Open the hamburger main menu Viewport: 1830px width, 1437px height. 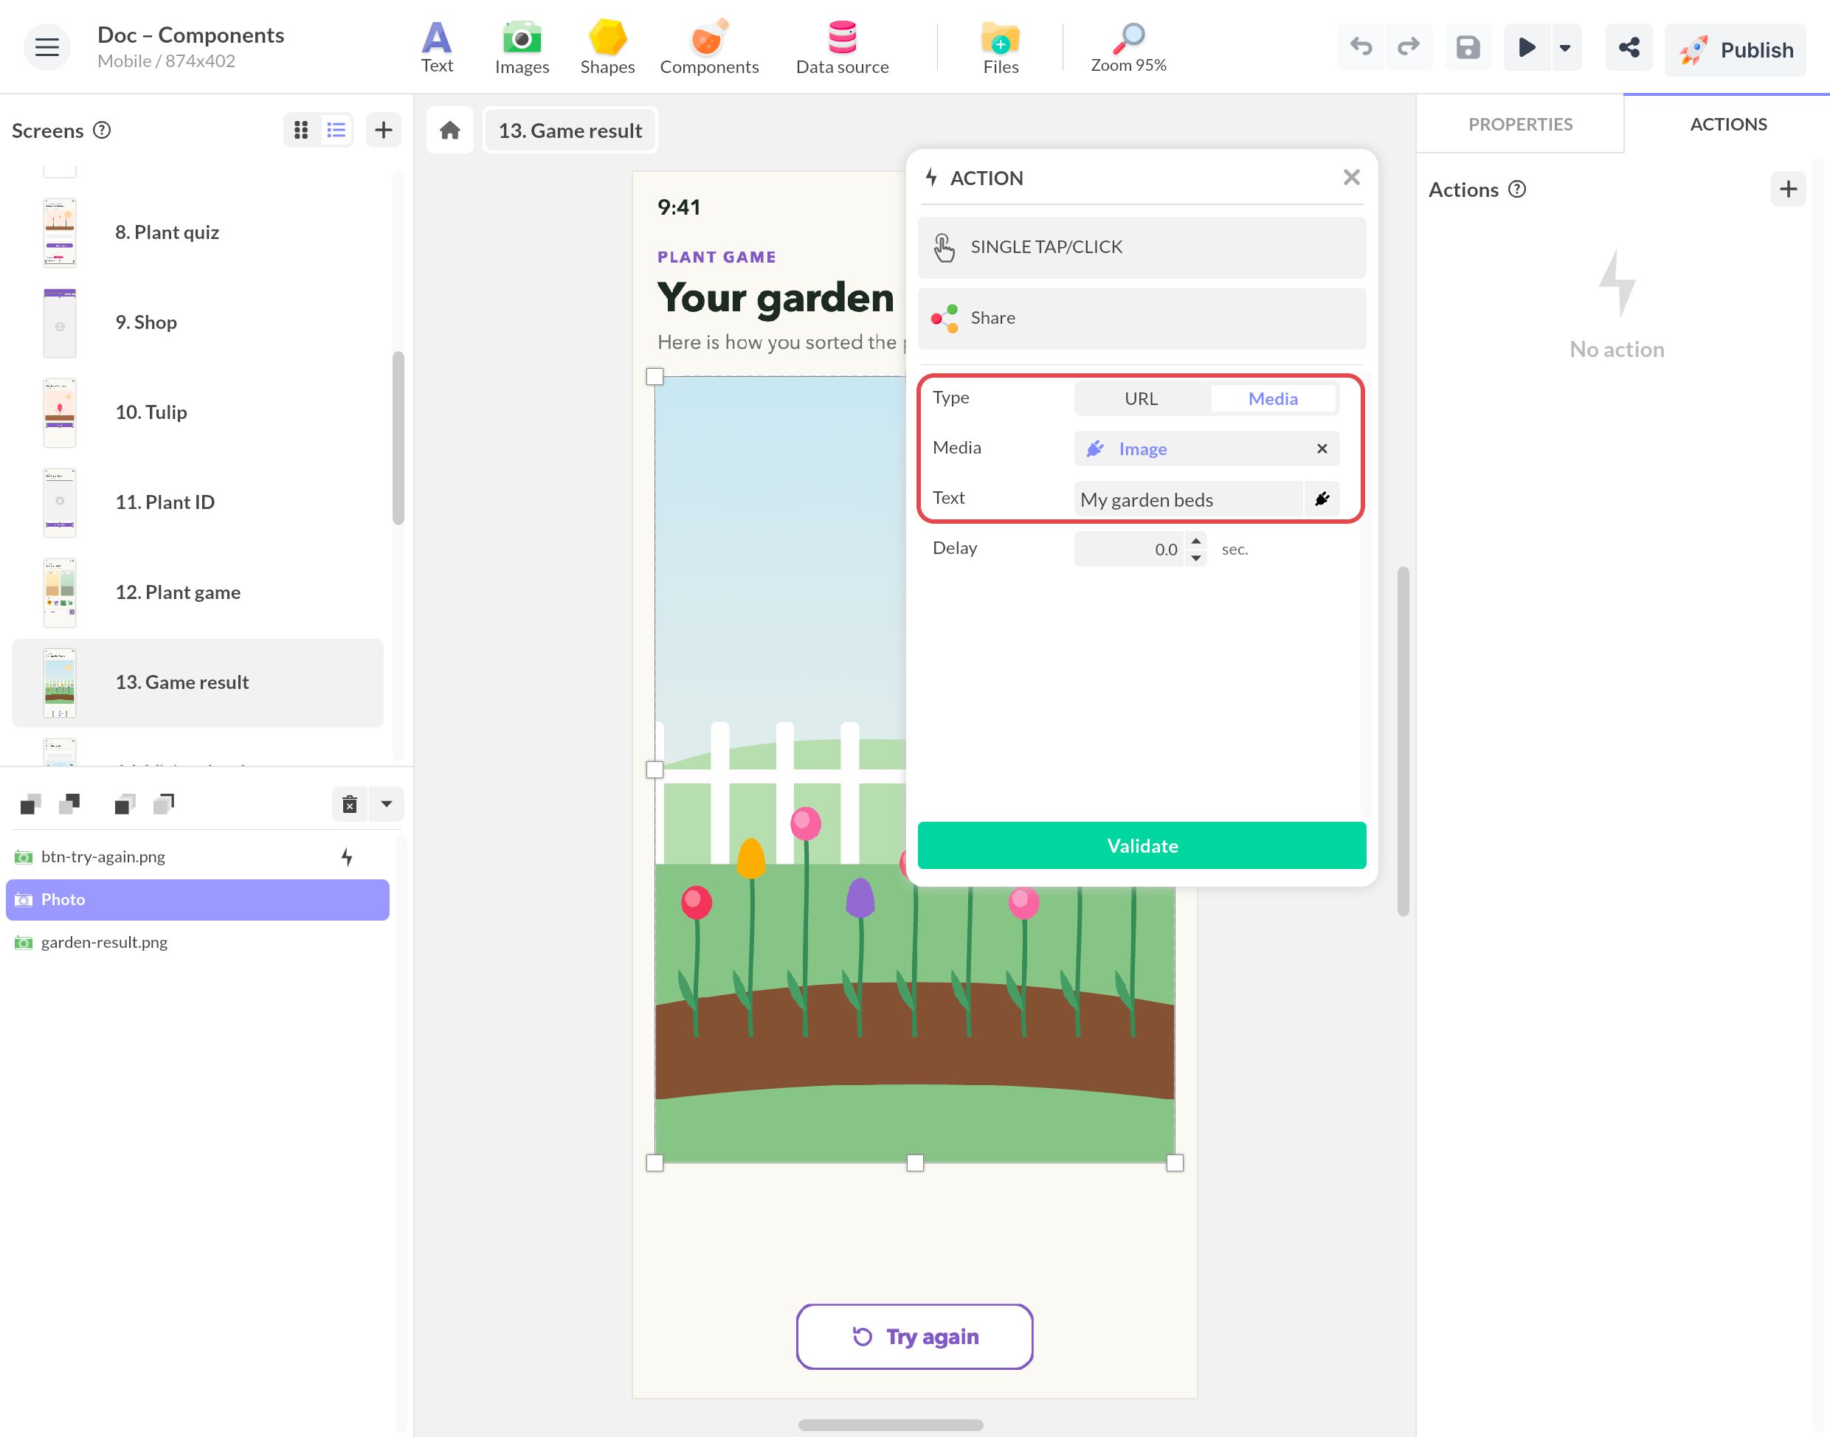(x=47, y=47)
